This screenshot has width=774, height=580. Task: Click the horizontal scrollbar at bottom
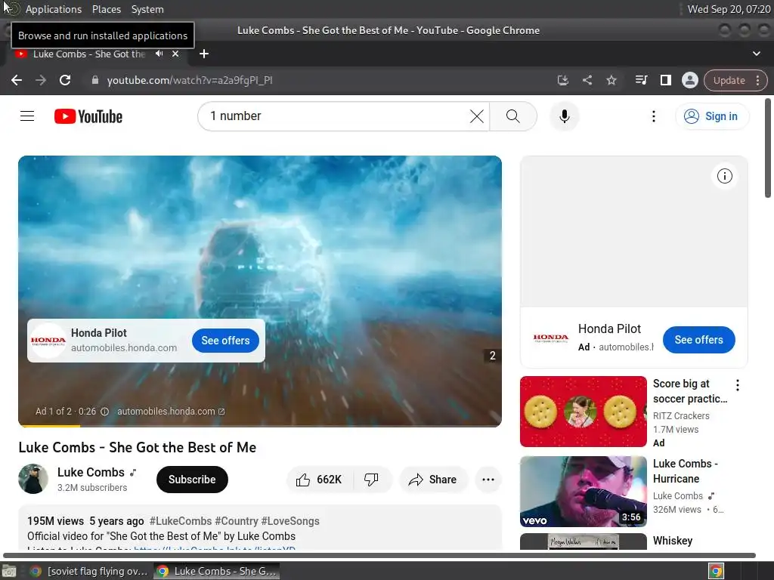379,555
